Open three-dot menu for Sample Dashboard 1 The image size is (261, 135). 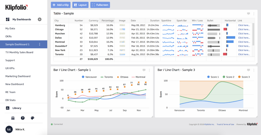[40, 44]
